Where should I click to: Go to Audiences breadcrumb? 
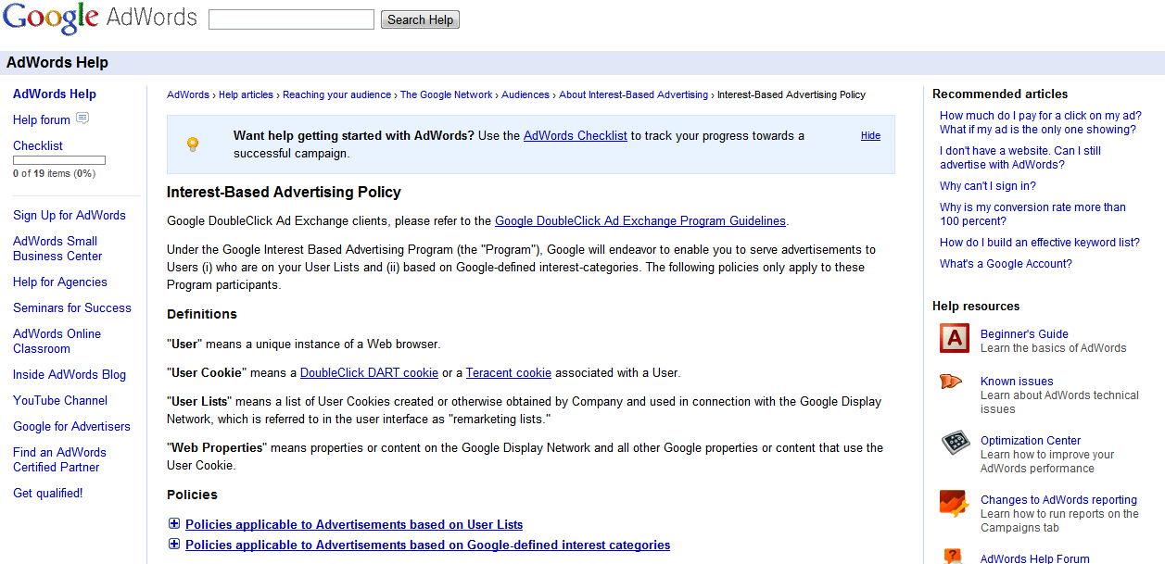tap(526, 94)
